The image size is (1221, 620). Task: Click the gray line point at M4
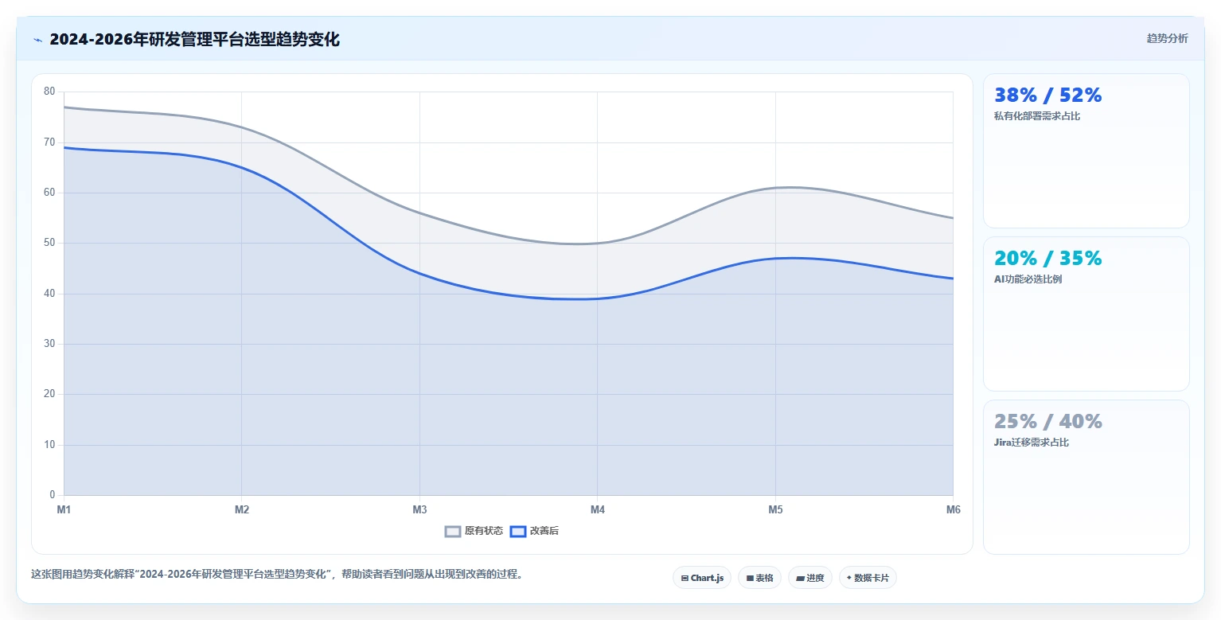(598, 244)
